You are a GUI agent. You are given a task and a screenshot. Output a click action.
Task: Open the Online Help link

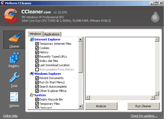10,116
